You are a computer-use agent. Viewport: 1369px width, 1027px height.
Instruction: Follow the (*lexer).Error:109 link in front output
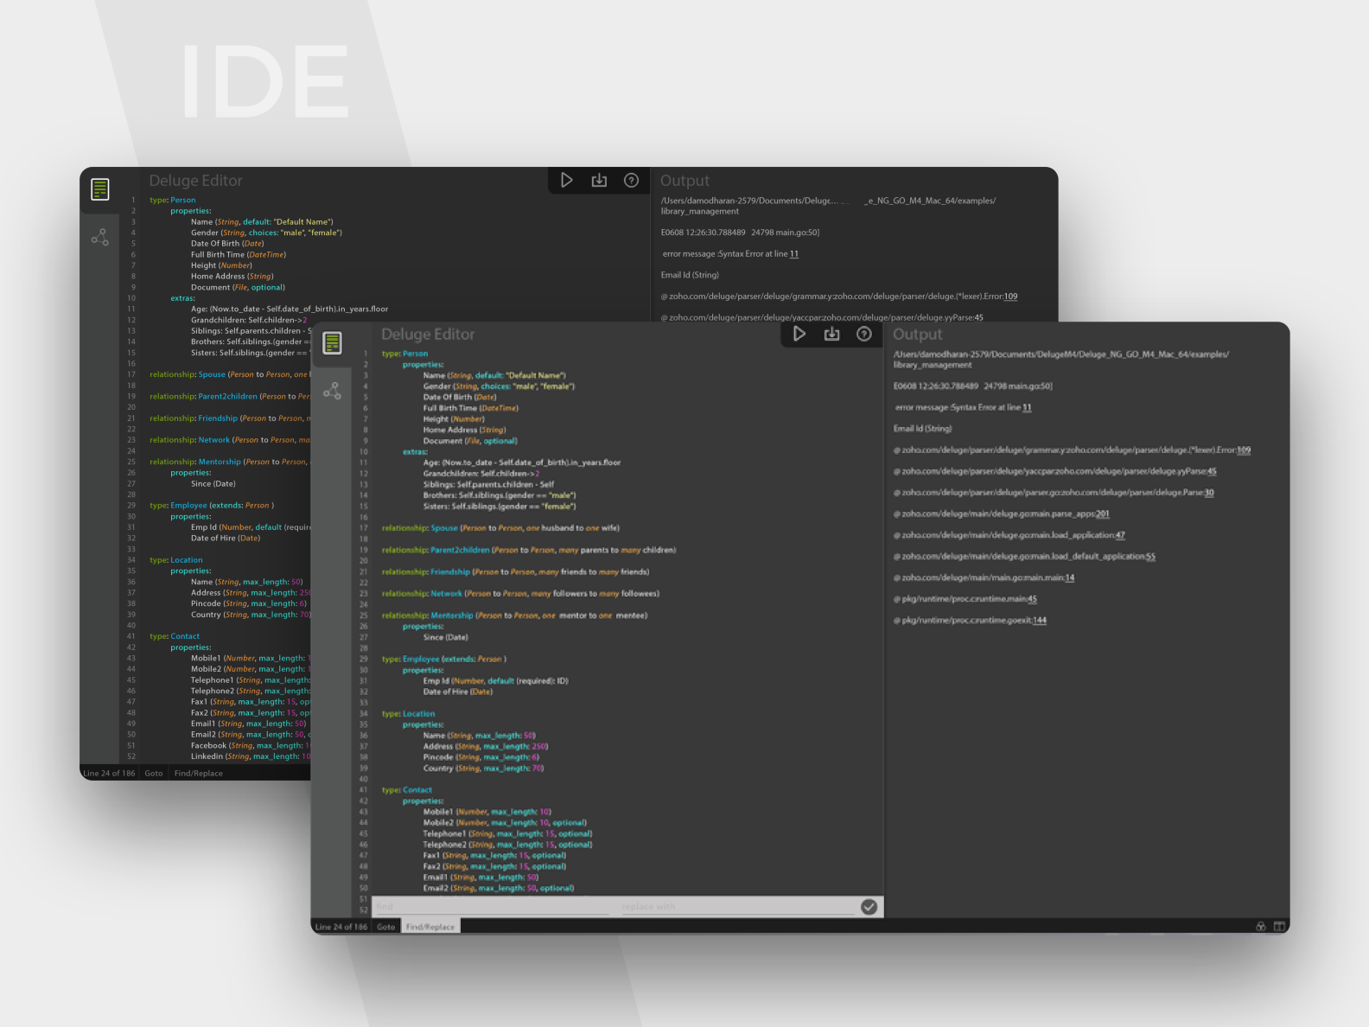(1244, 450)
